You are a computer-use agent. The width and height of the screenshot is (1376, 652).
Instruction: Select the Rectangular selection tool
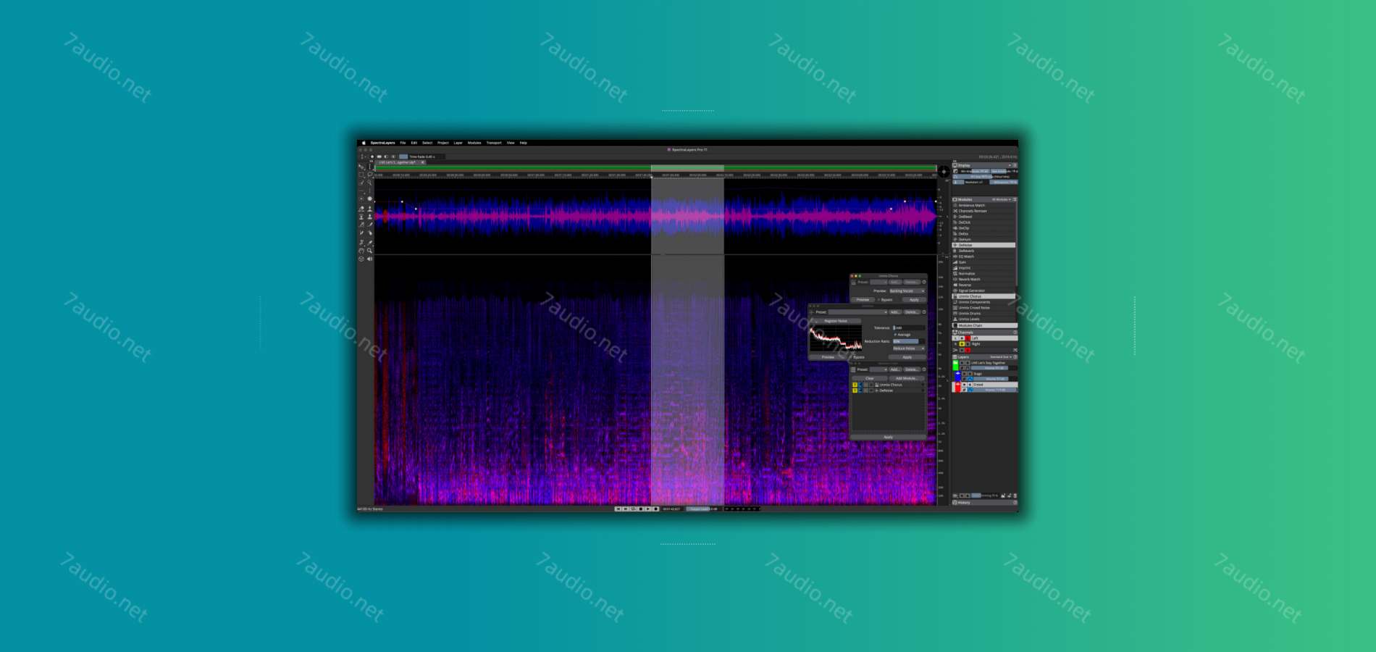tap(361, 175)
